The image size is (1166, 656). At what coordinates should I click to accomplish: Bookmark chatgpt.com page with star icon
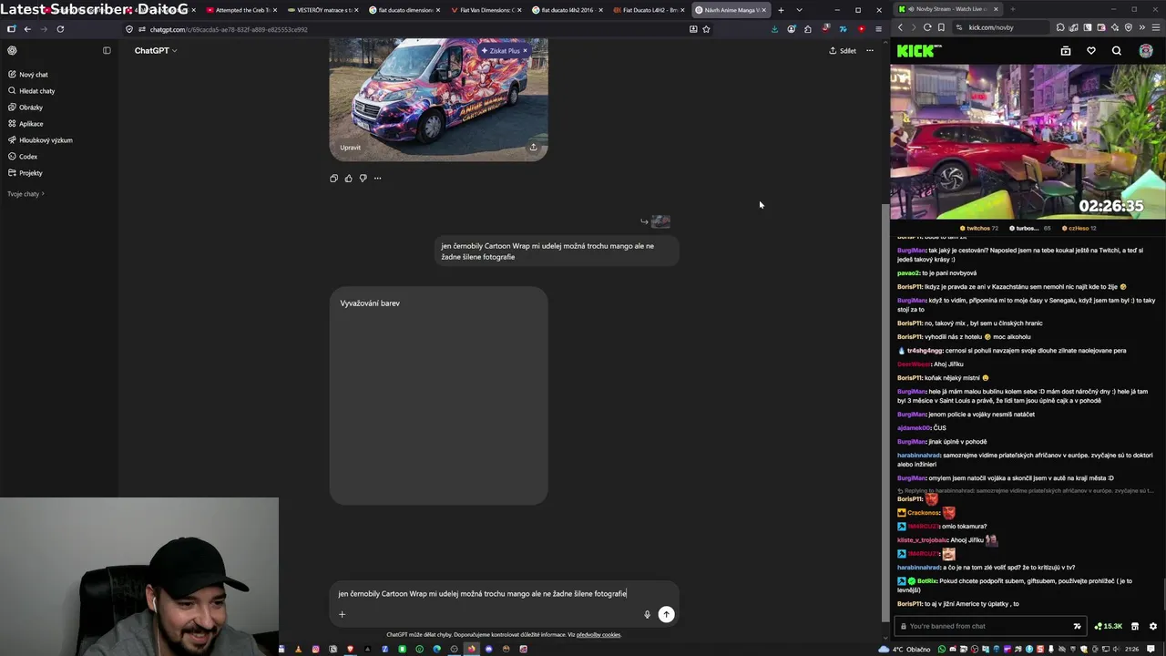point(706,29)
